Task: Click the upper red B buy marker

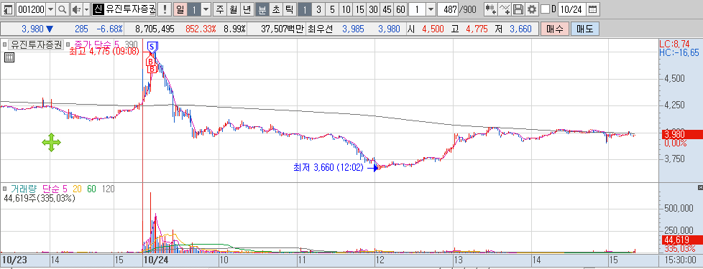Action: click(151, 61)
